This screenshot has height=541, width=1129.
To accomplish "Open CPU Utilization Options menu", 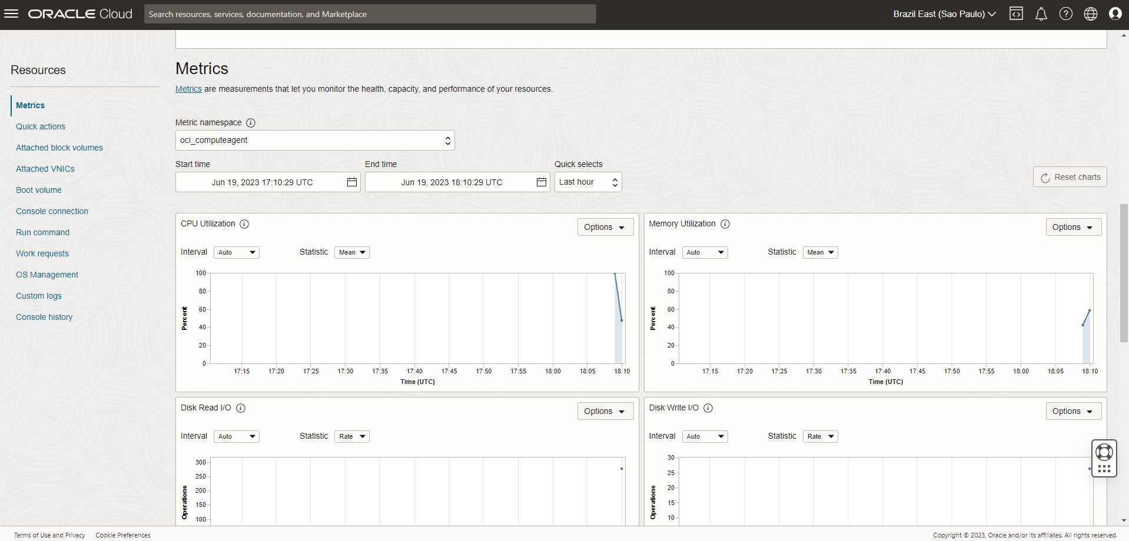I will point(605,228).
